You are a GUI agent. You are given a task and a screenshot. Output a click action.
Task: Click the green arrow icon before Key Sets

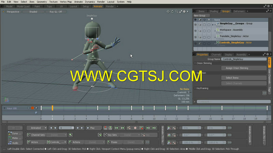coord(100,135)
